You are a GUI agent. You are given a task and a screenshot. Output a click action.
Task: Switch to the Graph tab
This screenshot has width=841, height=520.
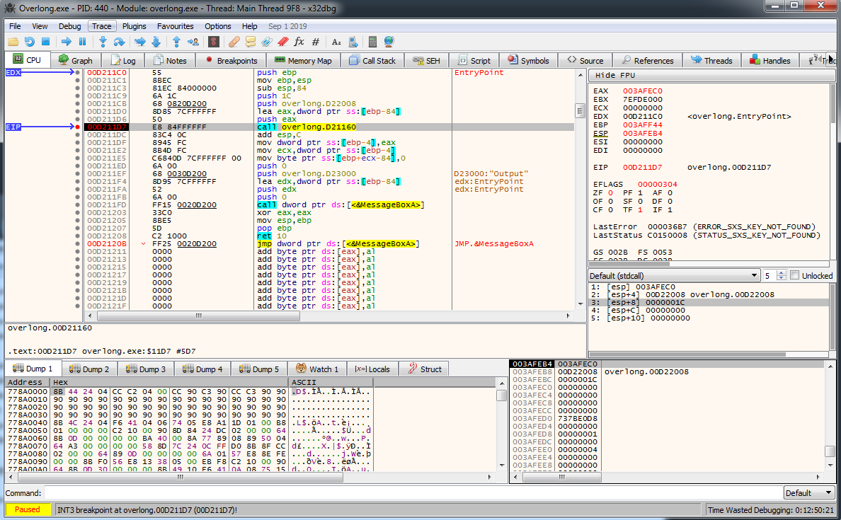(x=75, y=61)
